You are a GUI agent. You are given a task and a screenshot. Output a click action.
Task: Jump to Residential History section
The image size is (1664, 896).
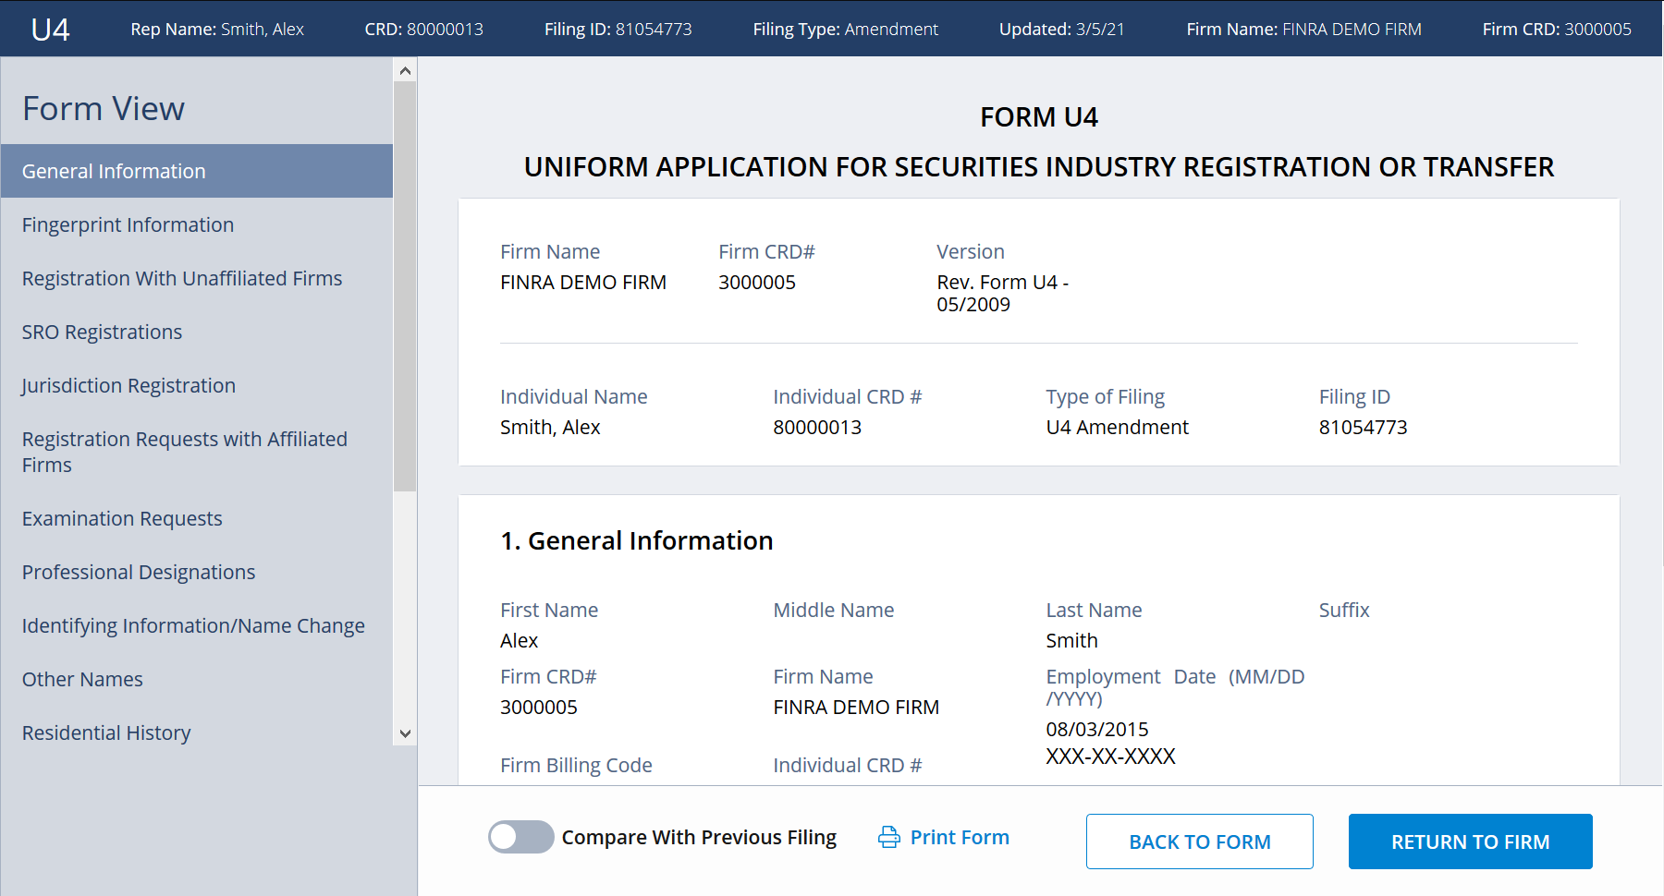click(x=106, y=733)
